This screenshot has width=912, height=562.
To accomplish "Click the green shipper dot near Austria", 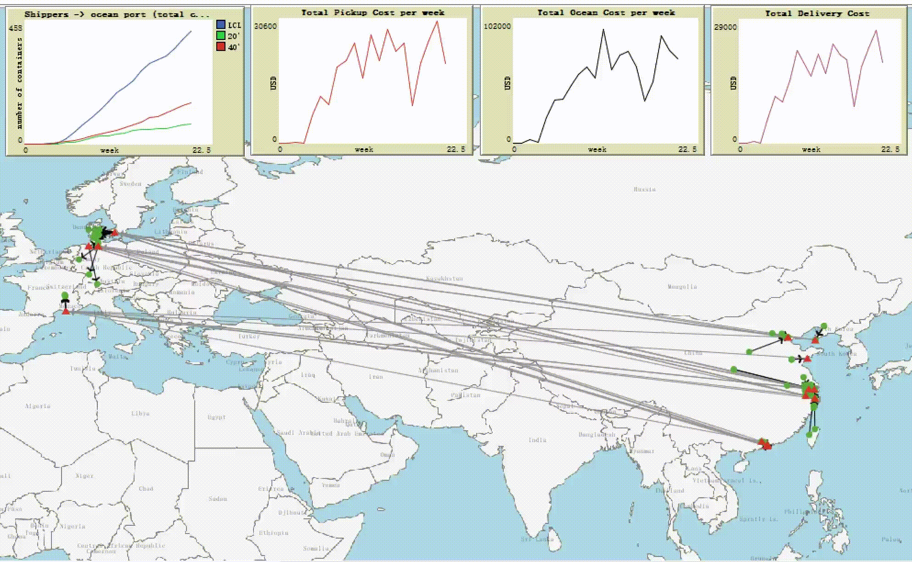I will tap(97, 284).
